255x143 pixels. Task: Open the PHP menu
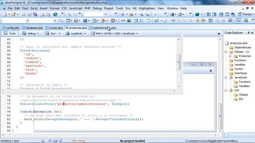pyautogui.click(x=87, y=8)
